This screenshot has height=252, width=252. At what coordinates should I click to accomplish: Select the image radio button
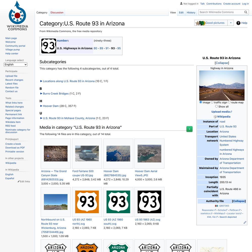coord(201,102)
